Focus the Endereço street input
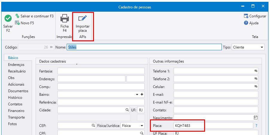The image size is (270, 135). 91,79
